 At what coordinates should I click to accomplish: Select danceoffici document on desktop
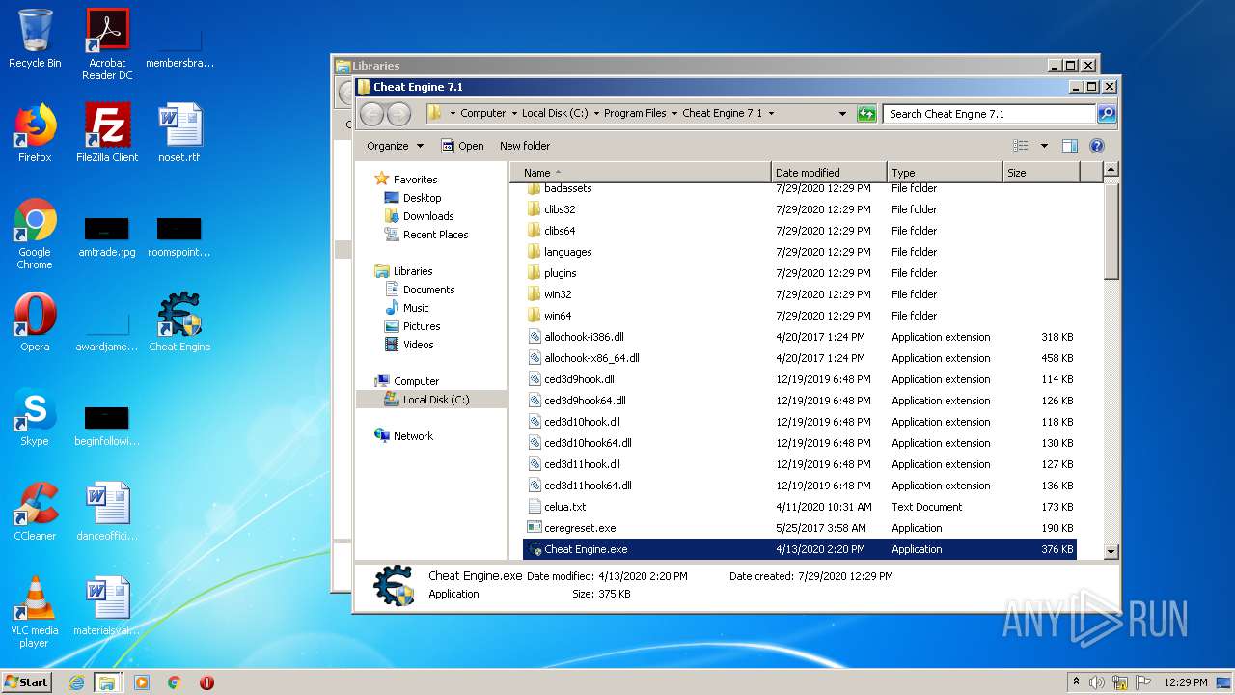107,512
